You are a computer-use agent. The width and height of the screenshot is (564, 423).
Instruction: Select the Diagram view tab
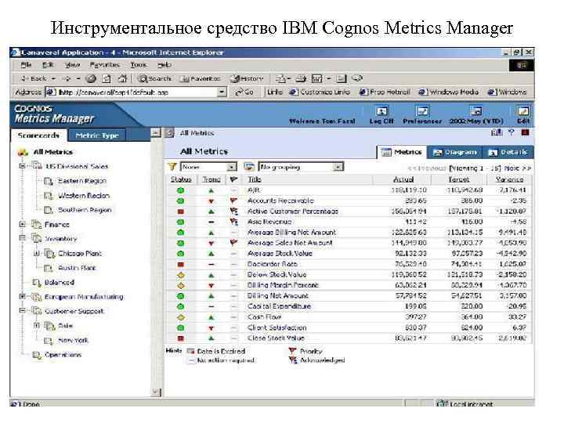[454, 152]
